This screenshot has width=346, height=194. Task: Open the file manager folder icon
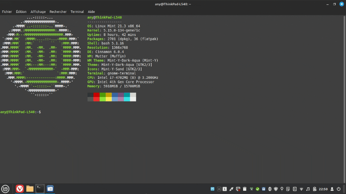(x=30, y=189)
